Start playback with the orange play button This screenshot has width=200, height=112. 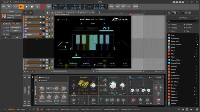pos(21,7)
